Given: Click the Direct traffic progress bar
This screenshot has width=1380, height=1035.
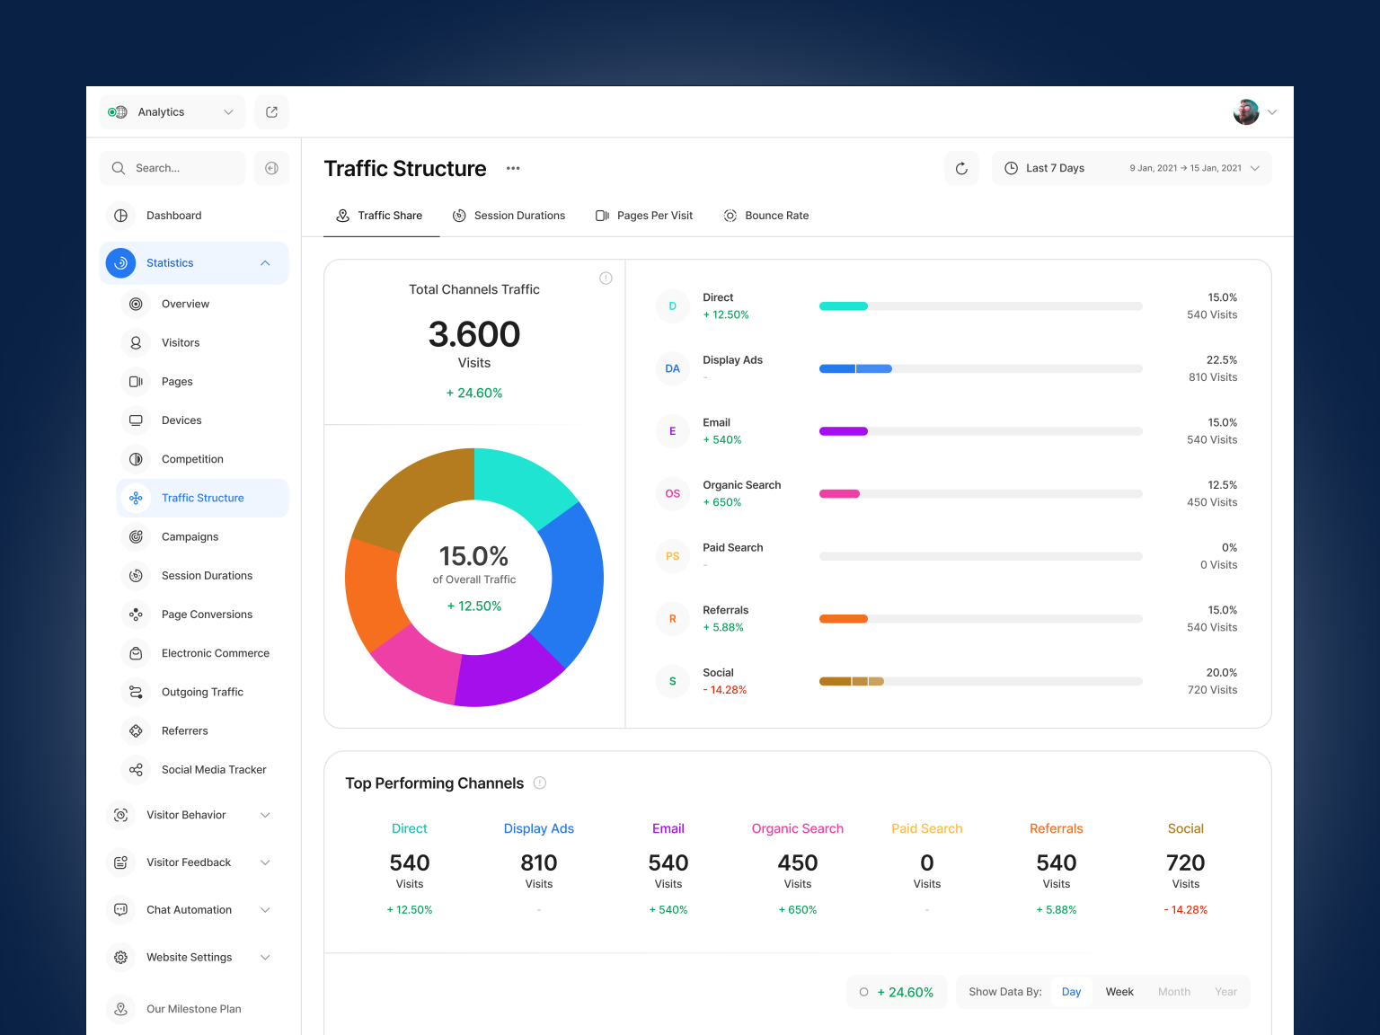Looking at the screenshot, I should pyautogui.click(x=981, y=306).
